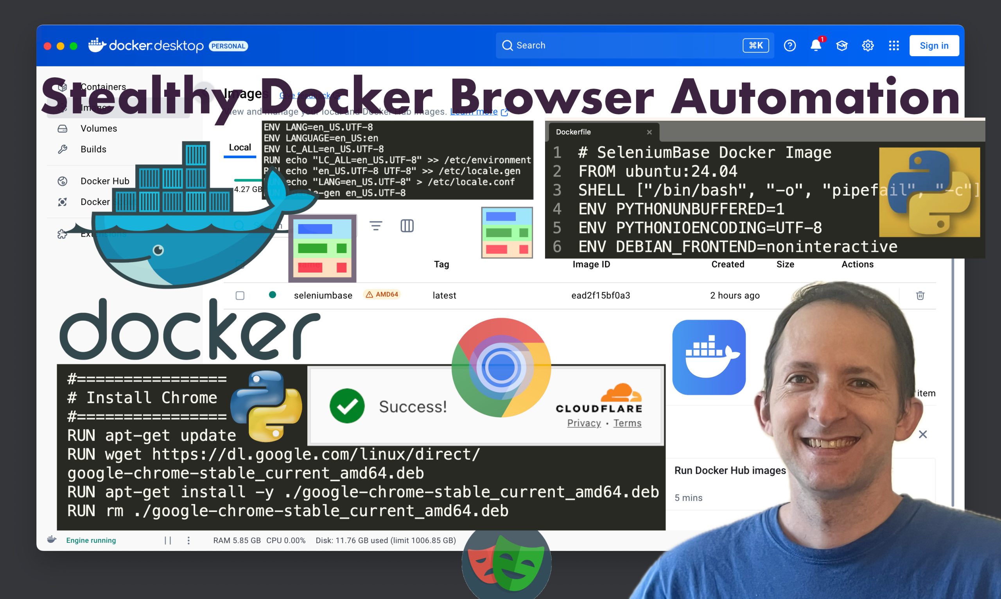Click the RAM 5.85 GB status entry
The height and width of the screenshot is (599, 1001).
[x=237, y=540]
